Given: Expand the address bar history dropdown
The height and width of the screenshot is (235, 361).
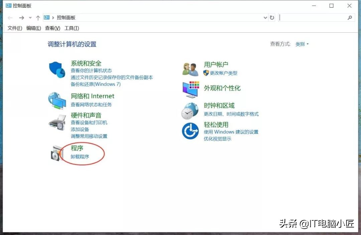Looking at the screenshot, I should coord(265,17).
